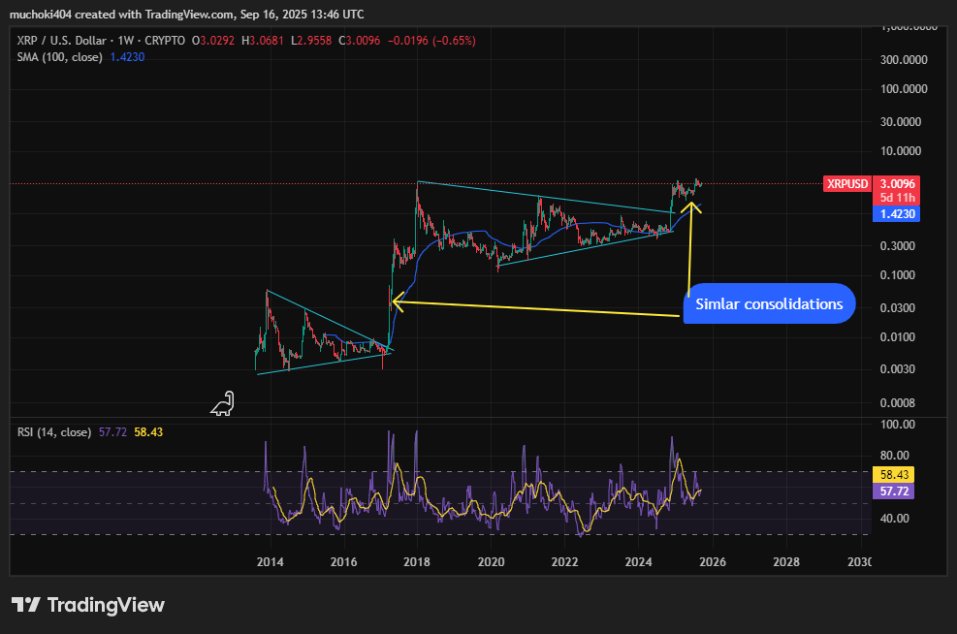957x634 pixels.
Task: Click the -0.0196 (-0.65%) change value
Action: (x=431, y=41)
